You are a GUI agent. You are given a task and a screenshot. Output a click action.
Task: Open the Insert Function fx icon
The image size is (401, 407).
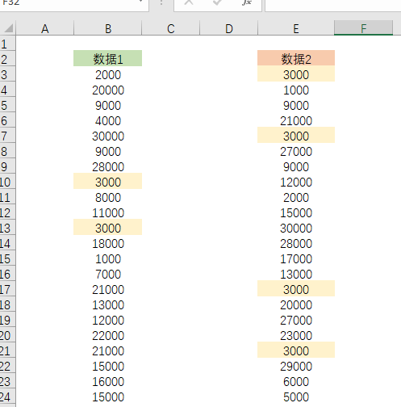247,2
